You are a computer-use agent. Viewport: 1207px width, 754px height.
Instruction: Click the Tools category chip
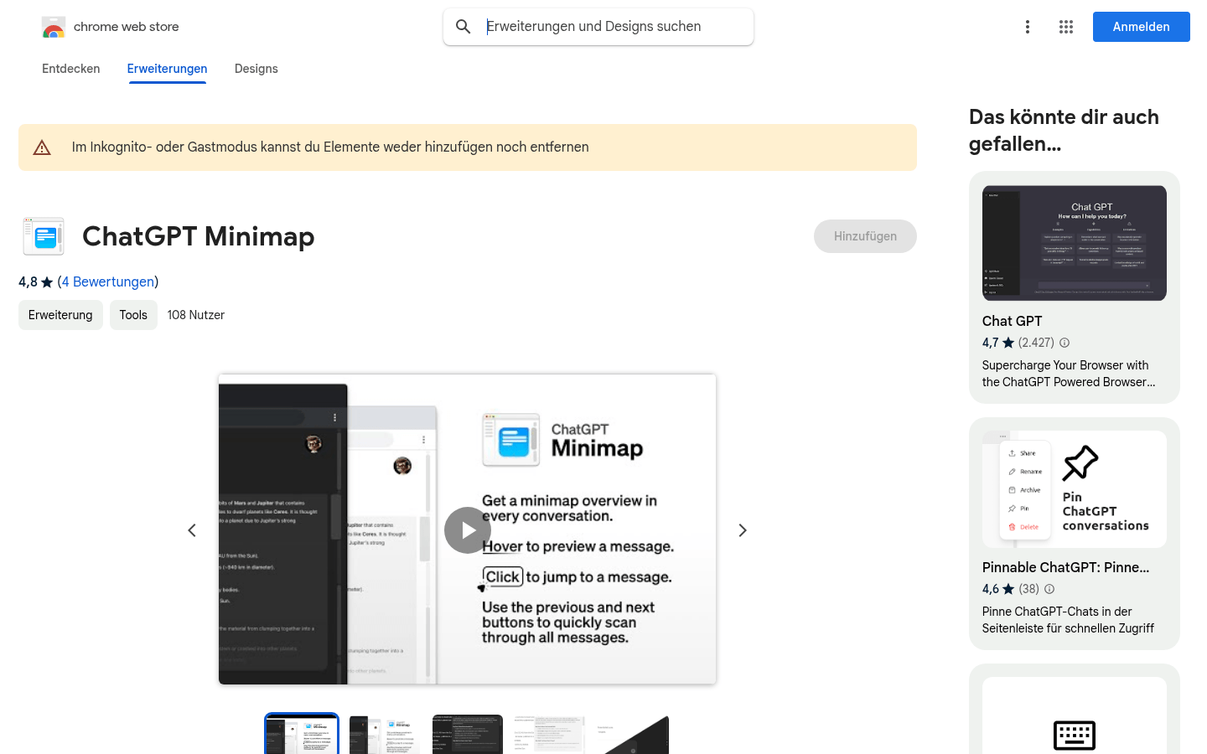click(133, 315)
